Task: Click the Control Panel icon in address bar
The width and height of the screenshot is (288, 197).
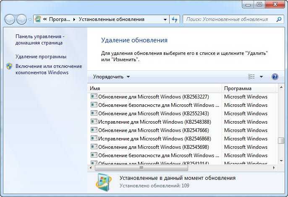Action: point(38,19)
